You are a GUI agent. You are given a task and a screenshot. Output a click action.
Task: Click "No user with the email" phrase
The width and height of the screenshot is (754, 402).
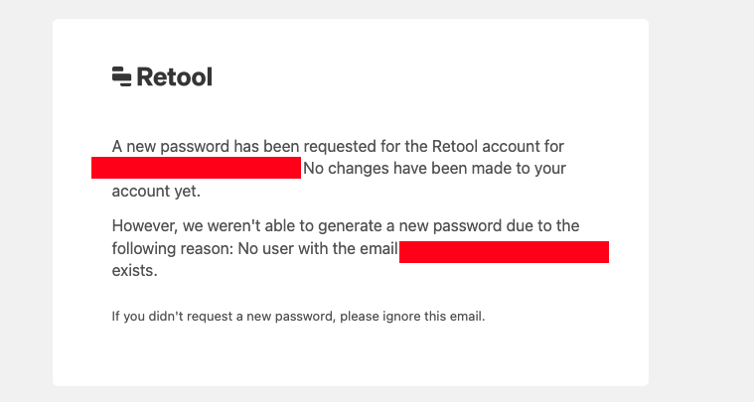318,249
